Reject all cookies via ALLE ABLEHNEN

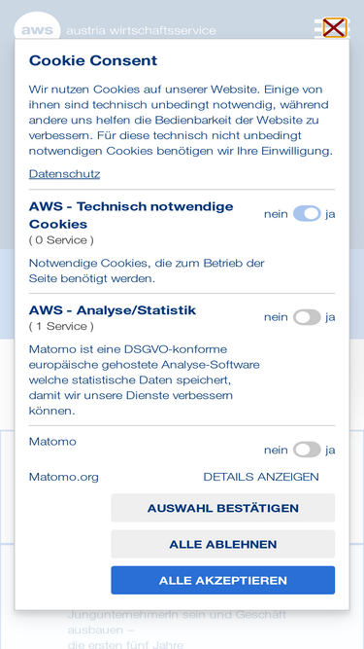[223, 544]
